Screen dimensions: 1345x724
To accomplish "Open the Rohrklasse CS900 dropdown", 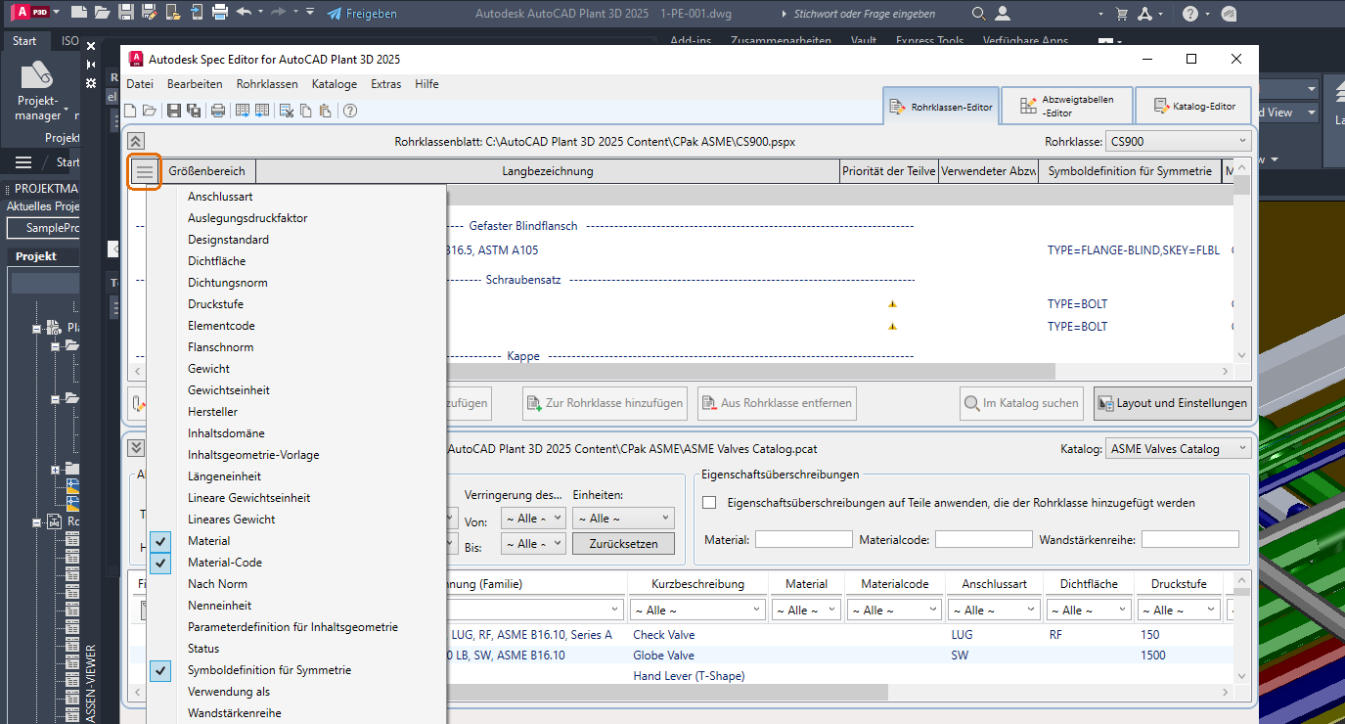I will point(1178,142).
